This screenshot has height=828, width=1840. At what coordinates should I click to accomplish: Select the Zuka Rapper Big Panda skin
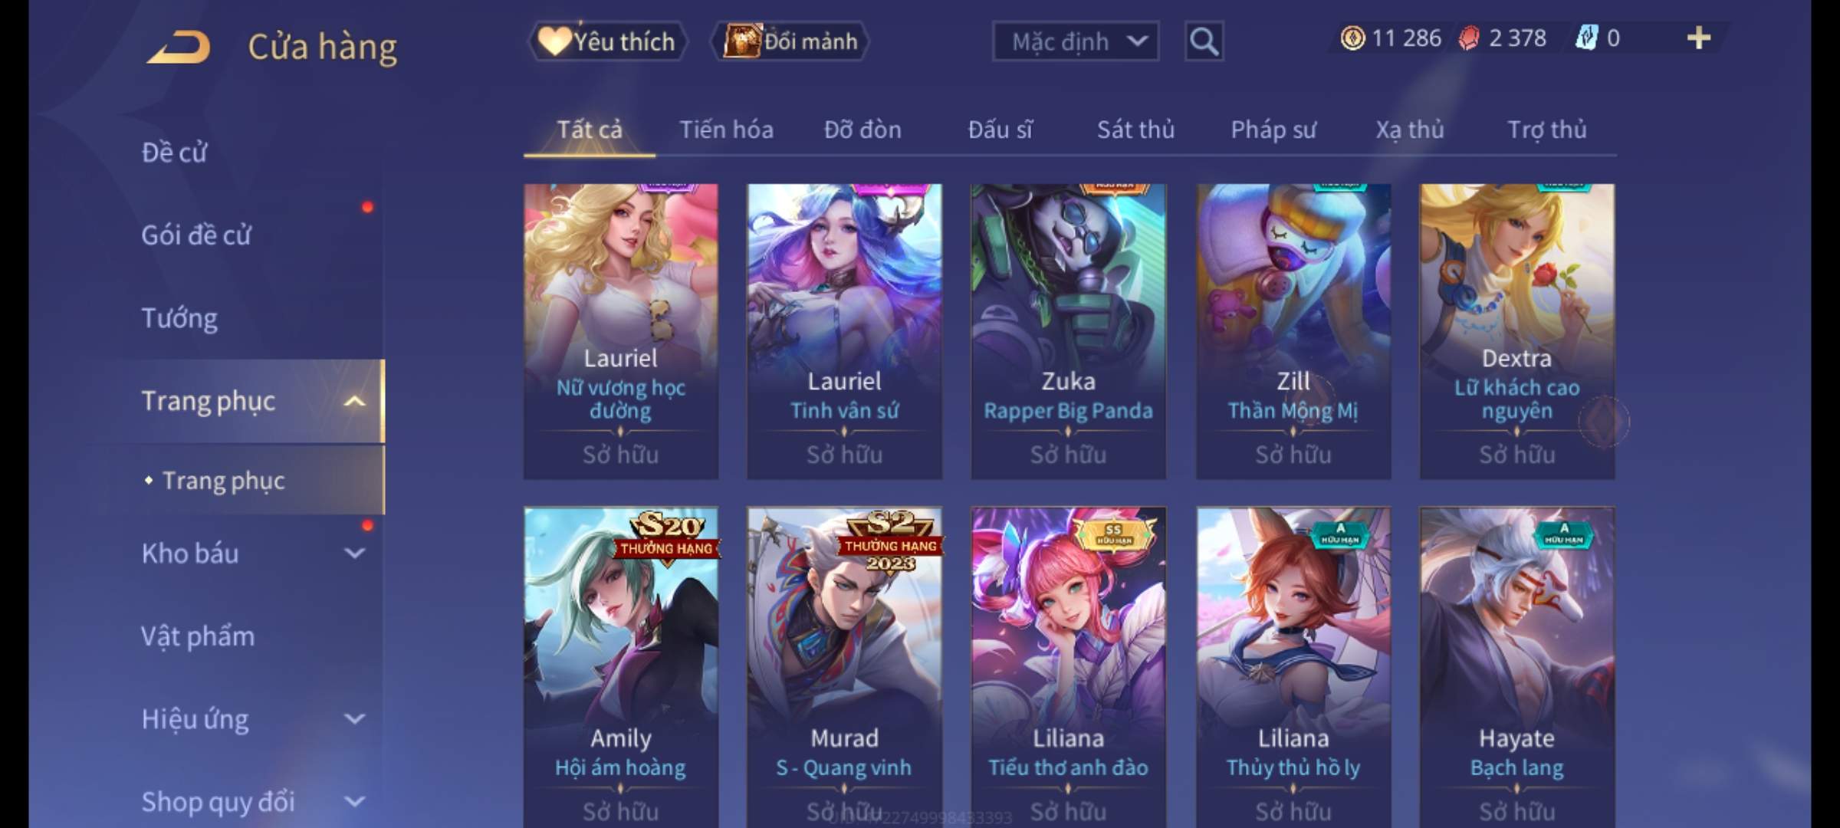point(1068,331)
